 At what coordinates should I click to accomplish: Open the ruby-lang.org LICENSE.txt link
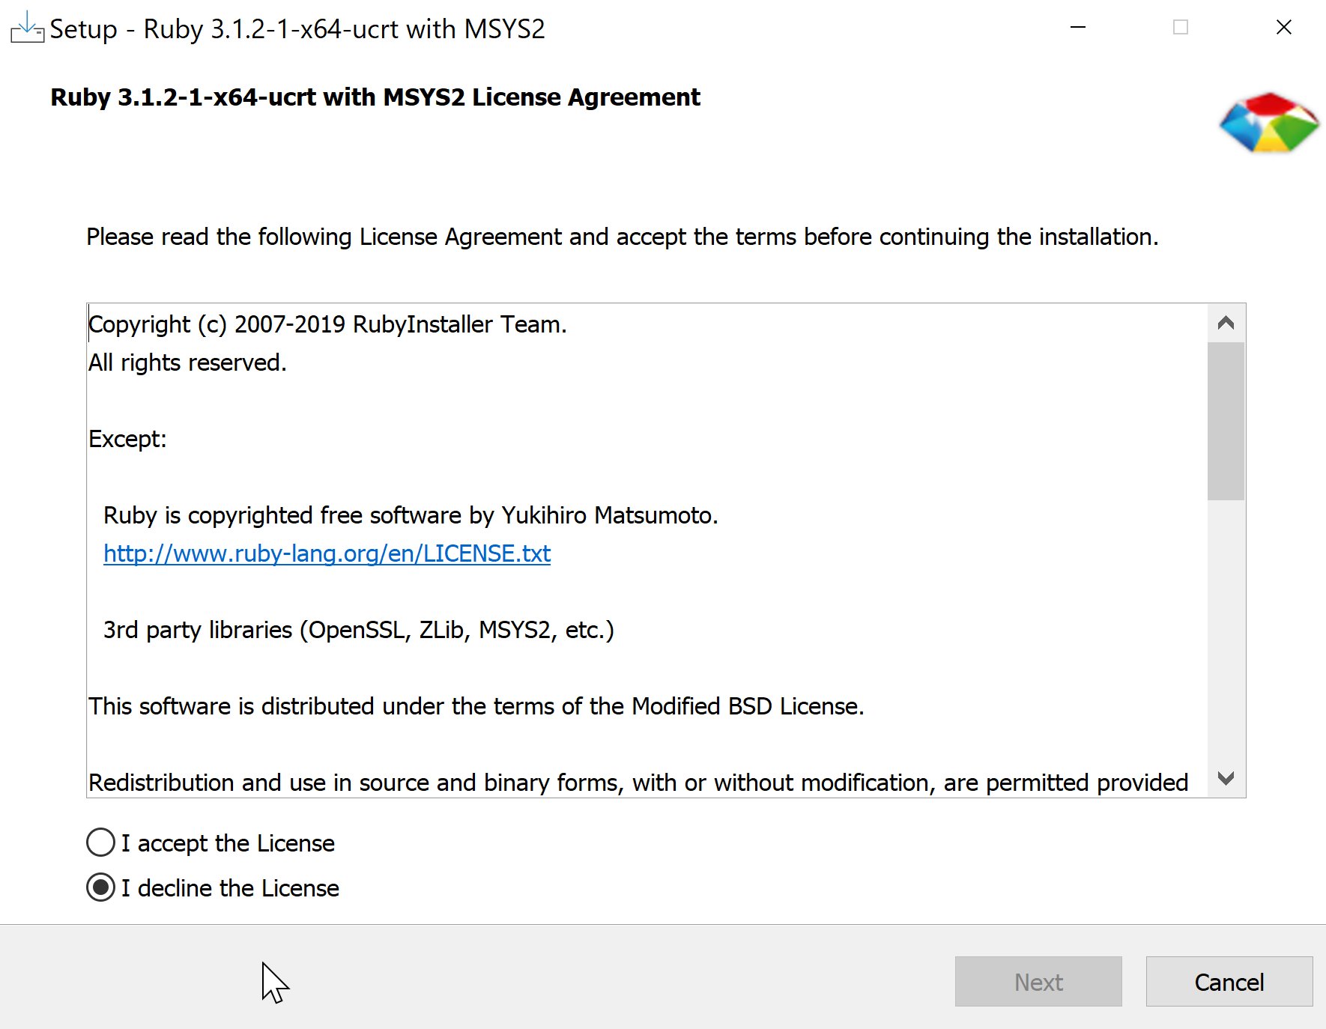[327, 553]
